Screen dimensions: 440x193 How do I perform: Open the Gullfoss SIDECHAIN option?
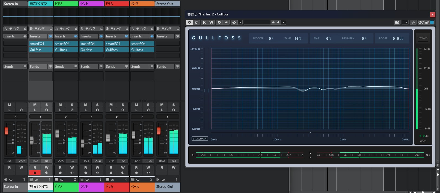(x=200, y=139)
